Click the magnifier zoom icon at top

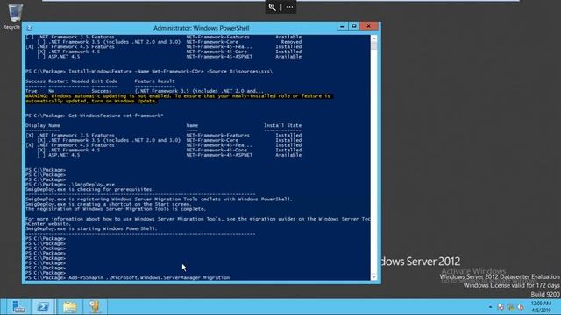coord(273,7)
